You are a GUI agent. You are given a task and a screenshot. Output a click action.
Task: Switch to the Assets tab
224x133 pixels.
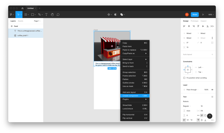pos(20,21)
